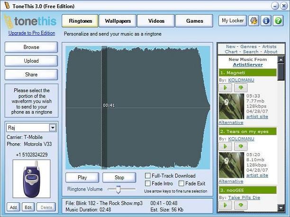The image size is (290, 217).
Task: Click New in music panel navigation
Action: [x=231, y=46]
